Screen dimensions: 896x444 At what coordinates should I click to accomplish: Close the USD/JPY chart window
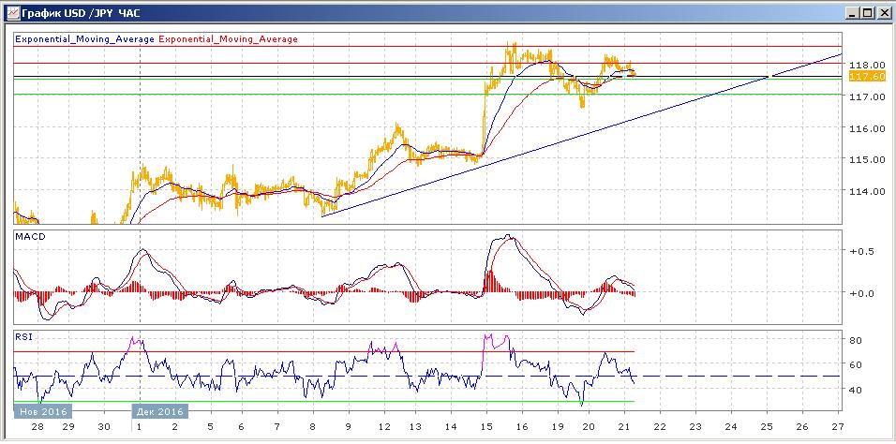pos(883,13)
